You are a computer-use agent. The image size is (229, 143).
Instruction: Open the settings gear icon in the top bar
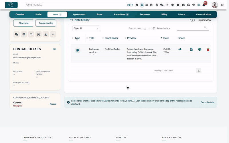coord(178,5)
